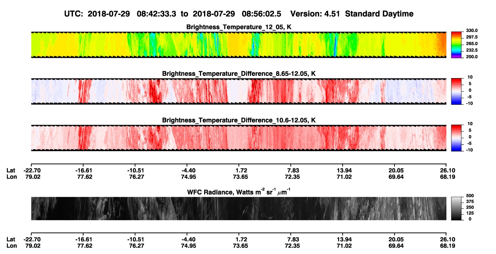Click the '-10' tick of the 8.65-12.05 colorbar
Screen dimensions: 496x254
[x=470, y=103]
